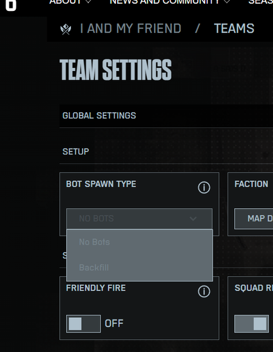Viewport: 273px width, 352px height.
Task: Click chevron beside News and Community
Action: (227, 2)
